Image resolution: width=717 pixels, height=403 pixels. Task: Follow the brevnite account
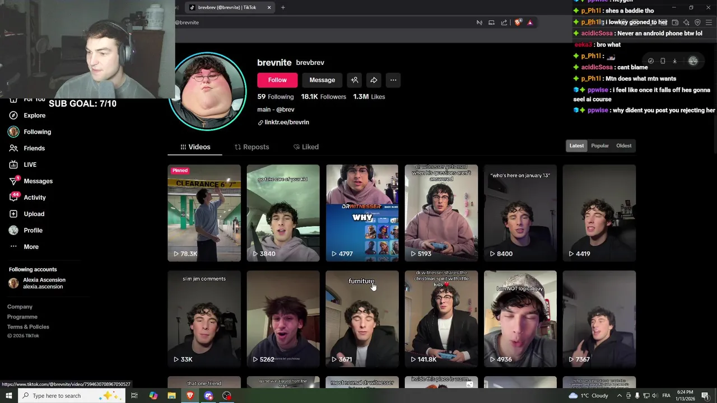277,80
